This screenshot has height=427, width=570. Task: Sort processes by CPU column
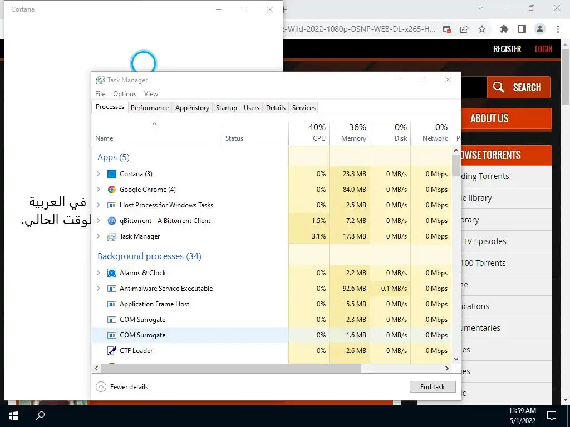[309, 133]
